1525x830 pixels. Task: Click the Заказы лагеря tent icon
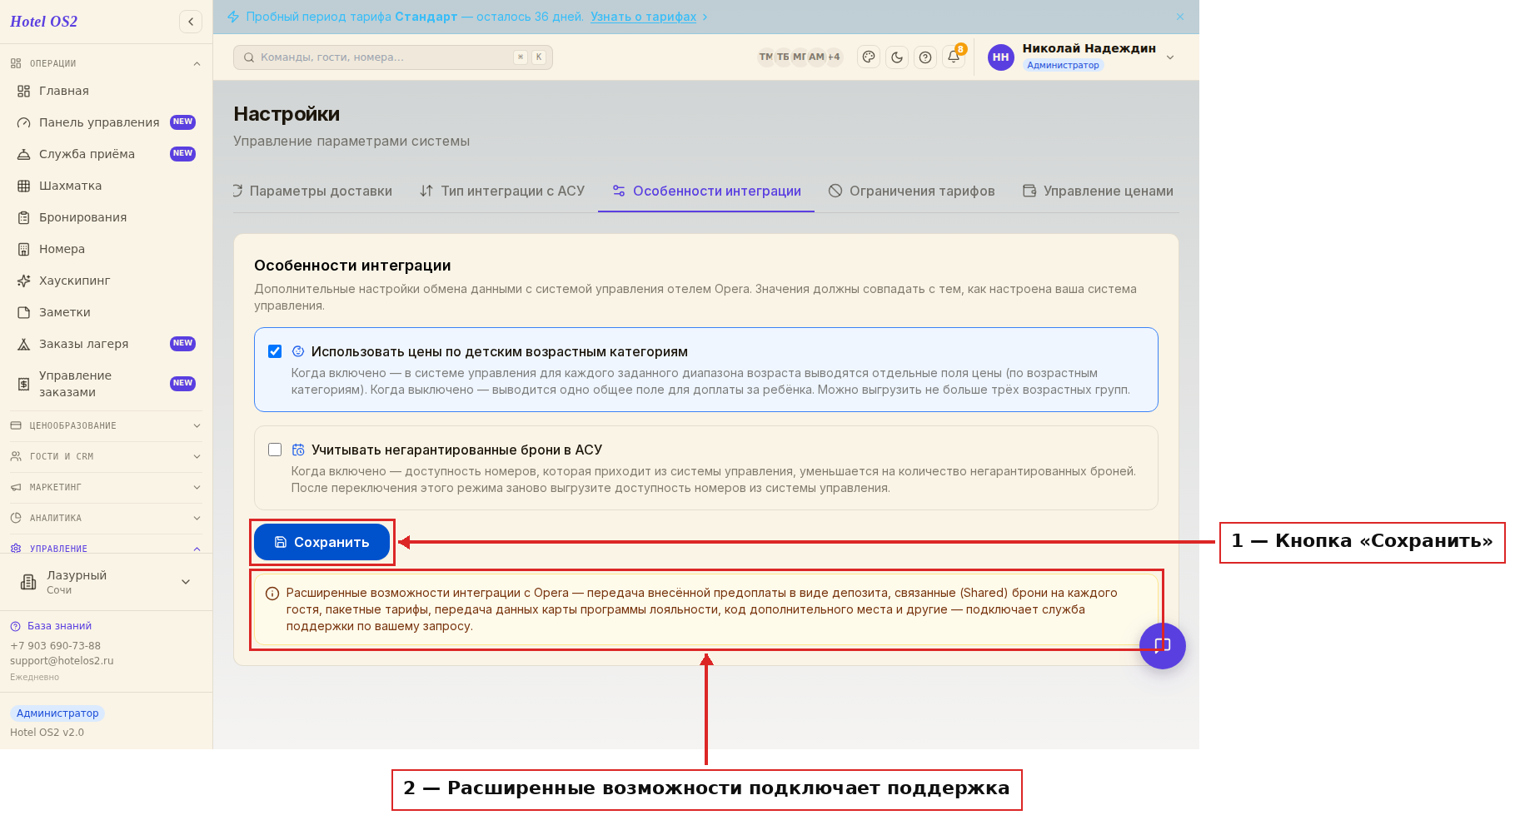(24, 344)
